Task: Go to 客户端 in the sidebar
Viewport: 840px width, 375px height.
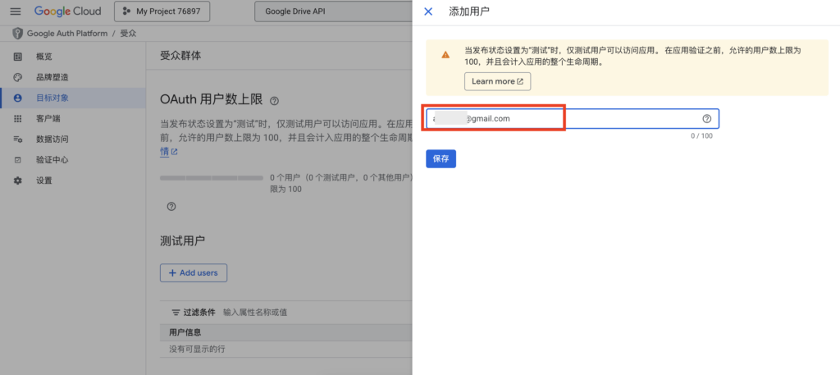Action: pos(48,118)
